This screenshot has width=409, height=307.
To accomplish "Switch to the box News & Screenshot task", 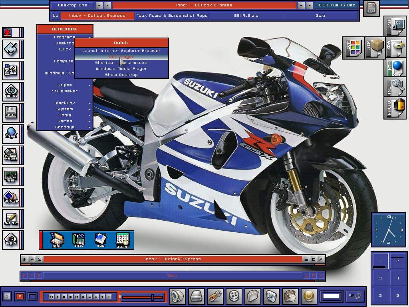I will (x=172, y=16).
